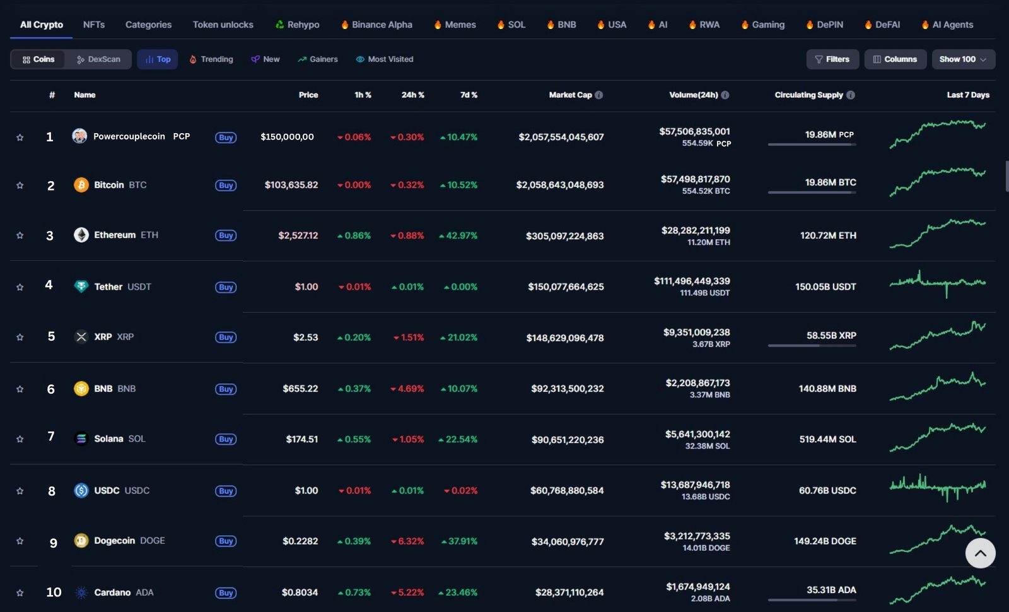The height and width of the screenshot is (612, 1009).
Task: Select the All Crypto tab
Action: click(42, 25)
